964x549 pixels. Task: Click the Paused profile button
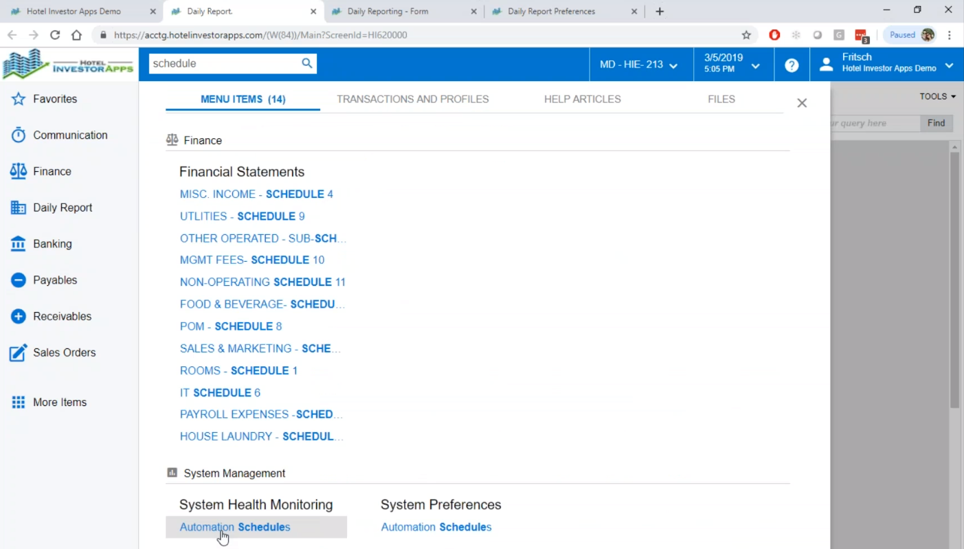pyautogui.click(x=911, y=35)
